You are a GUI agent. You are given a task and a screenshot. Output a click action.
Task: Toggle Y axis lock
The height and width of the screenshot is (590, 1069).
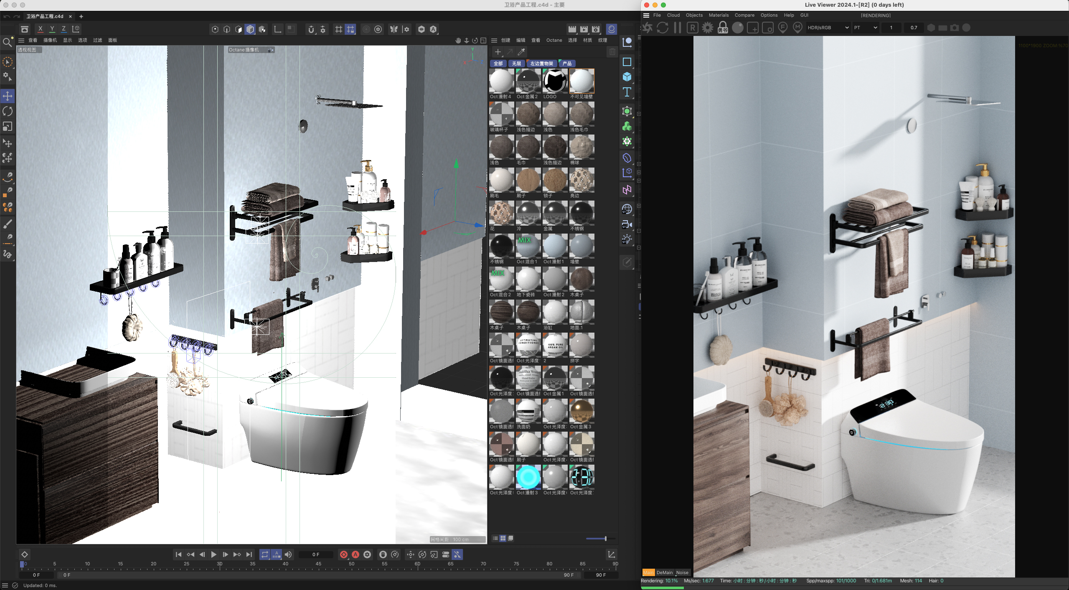click(52, 29)
